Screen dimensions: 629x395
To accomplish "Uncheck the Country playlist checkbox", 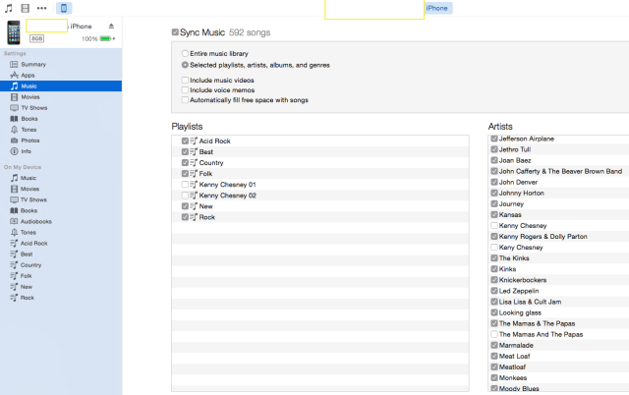I will pos(185,162).
